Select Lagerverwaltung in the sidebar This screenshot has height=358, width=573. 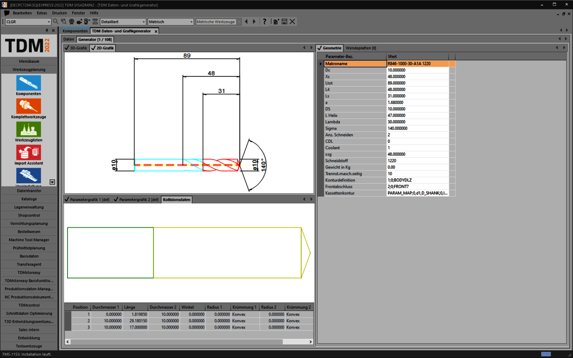[x=29, y=207]
